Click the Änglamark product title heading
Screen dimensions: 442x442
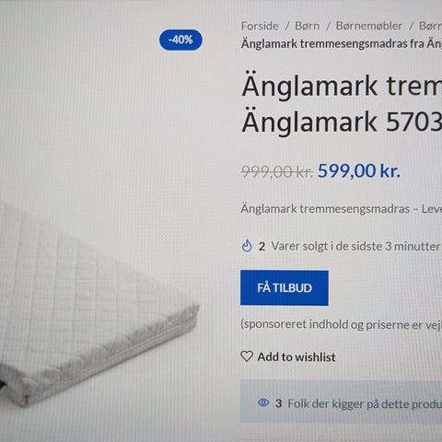coord(342,104)
